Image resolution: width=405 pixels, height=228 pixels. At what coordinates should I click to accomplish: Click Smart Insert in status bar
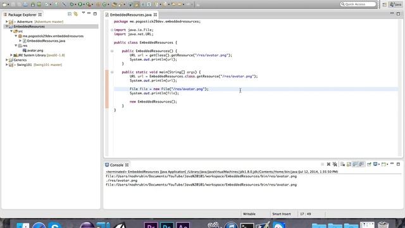(281, 214)
